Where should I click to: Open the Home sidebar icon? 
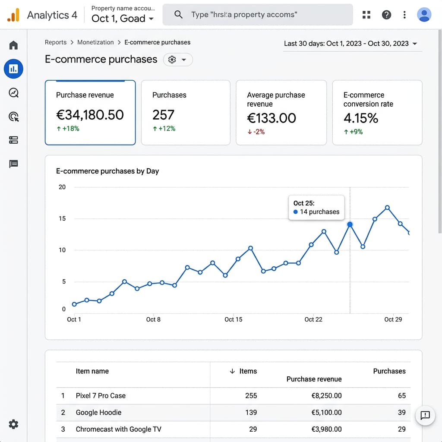pos(13,45)
